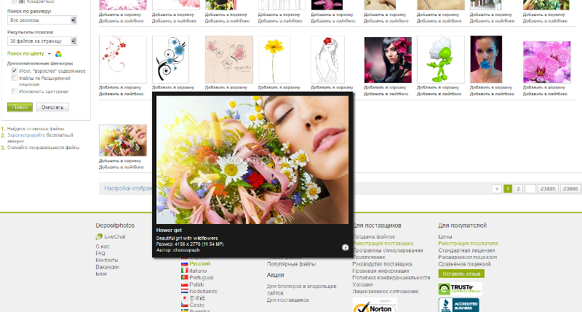Add the red floral swirl image to lightbox

(121, 94)
